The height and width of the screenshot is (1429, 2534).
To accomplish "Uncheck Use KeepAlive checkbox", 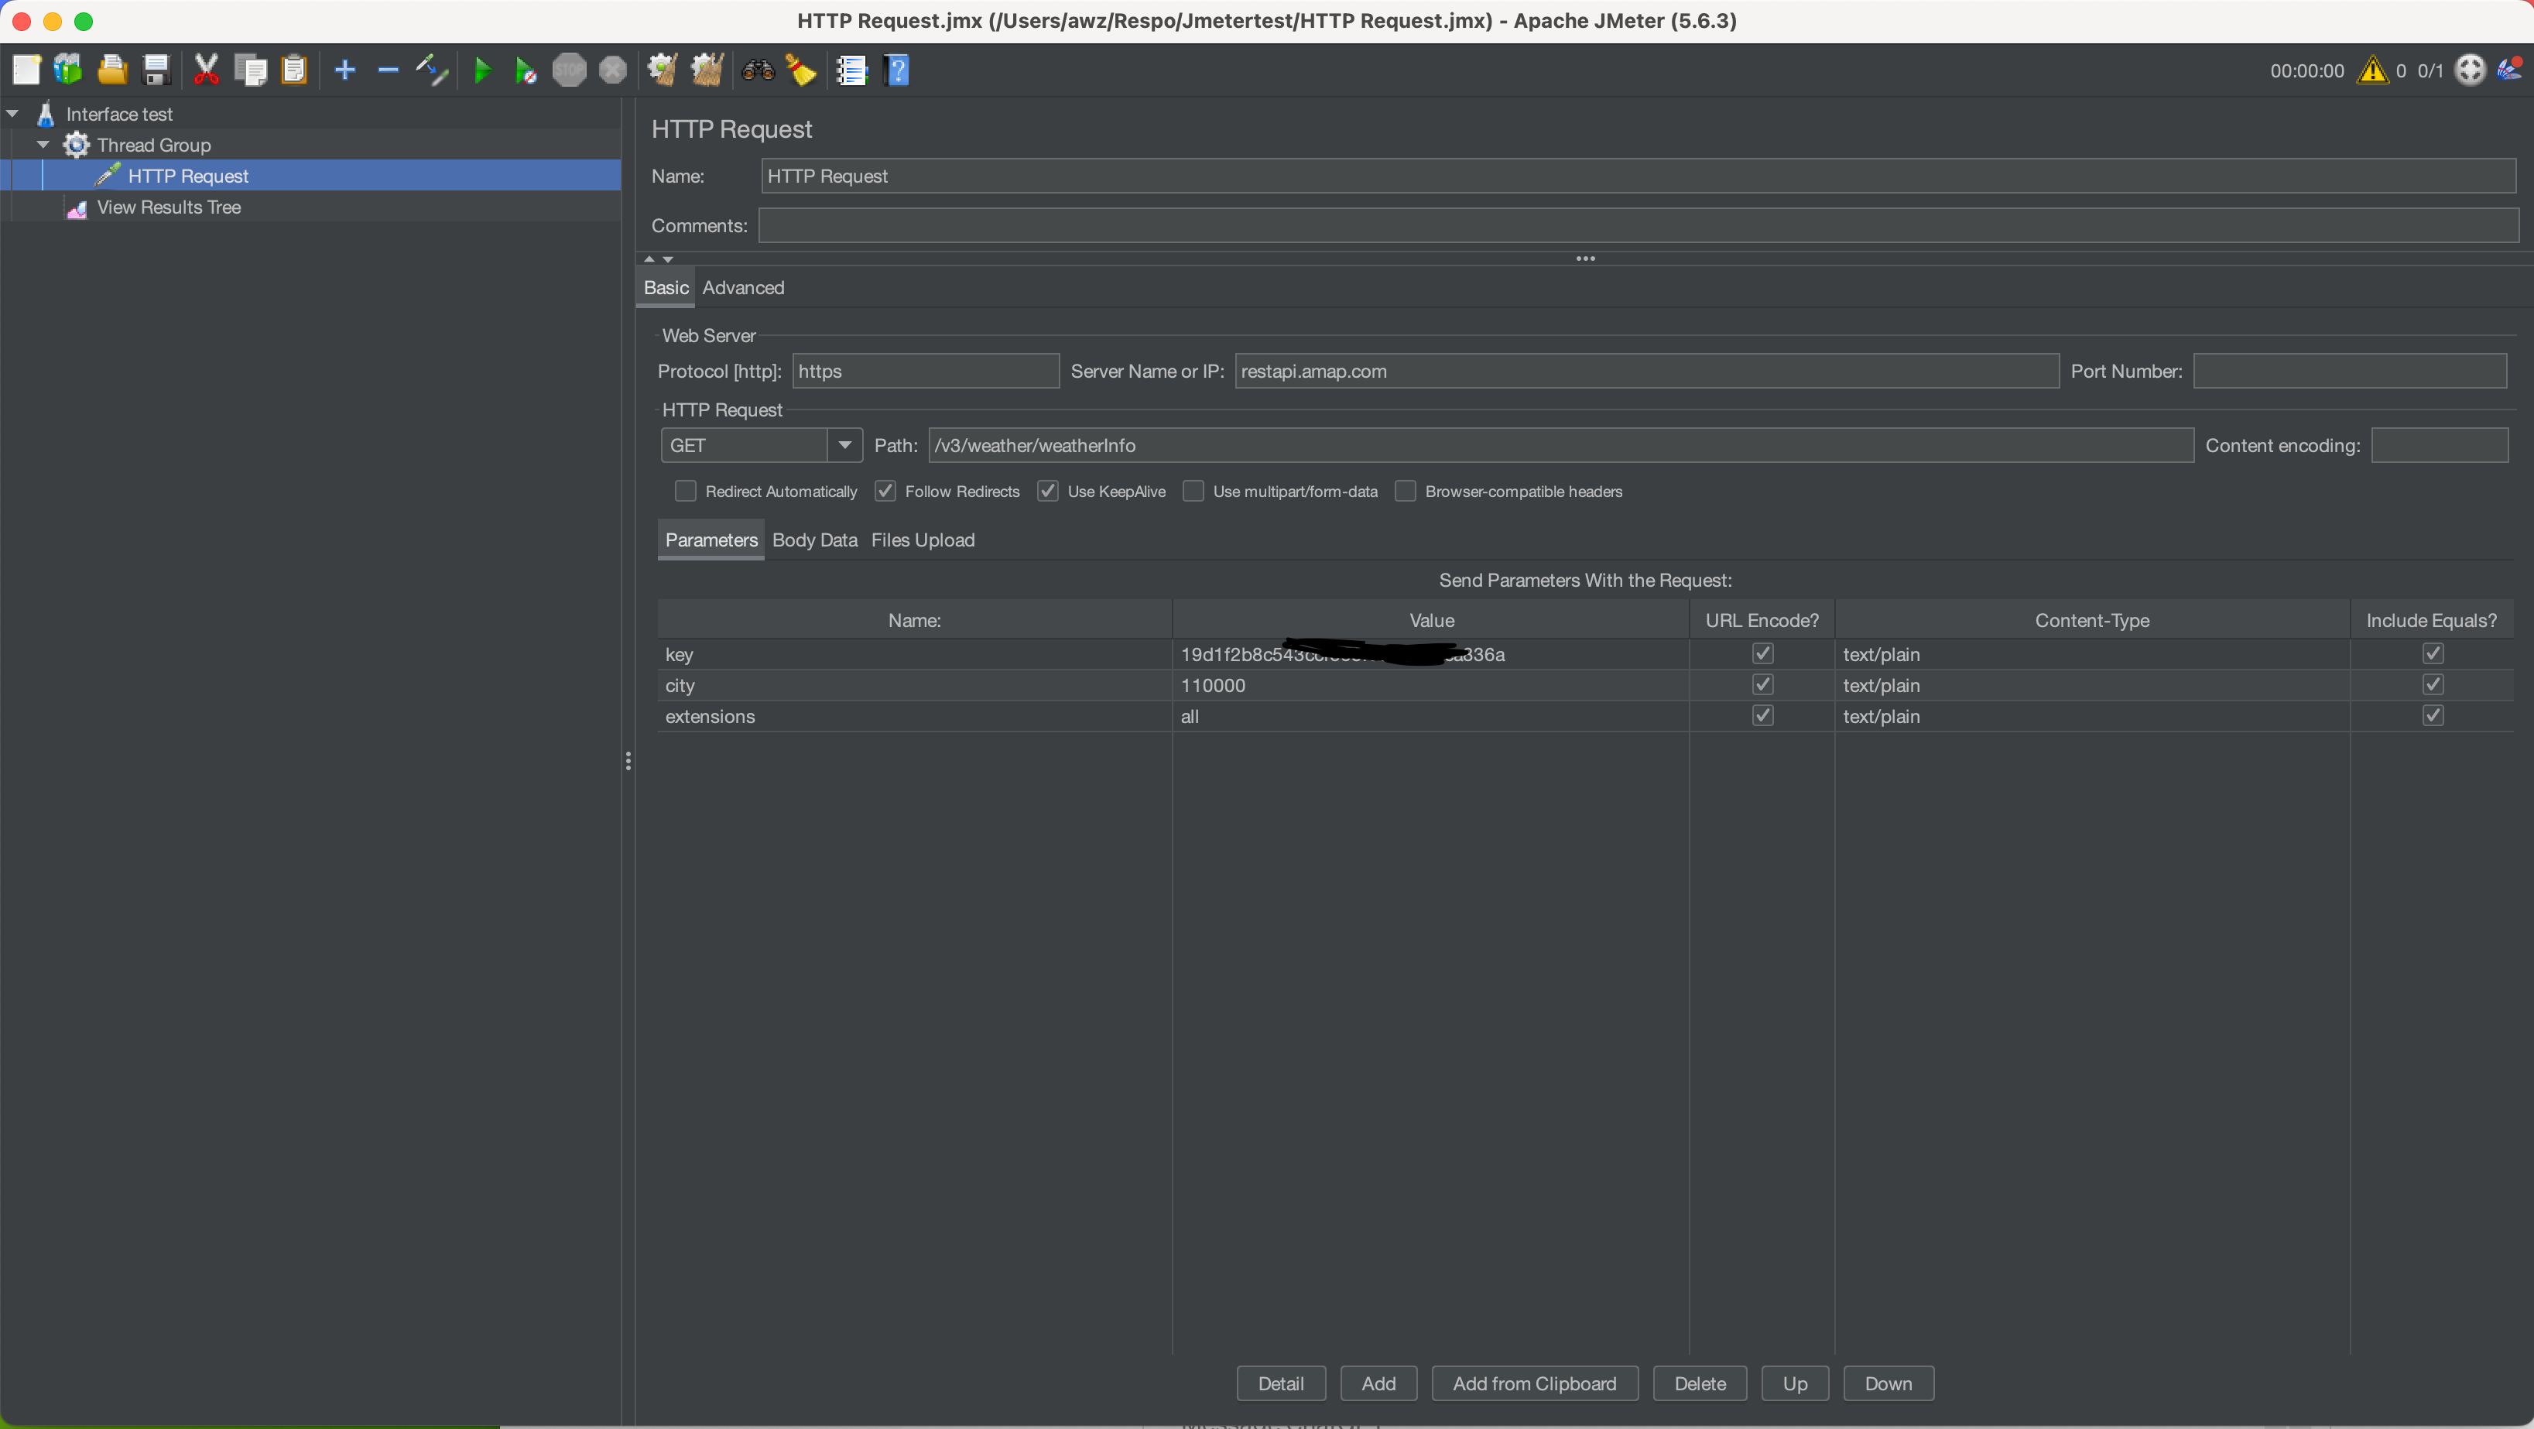I will click(x=1048, y=491).
